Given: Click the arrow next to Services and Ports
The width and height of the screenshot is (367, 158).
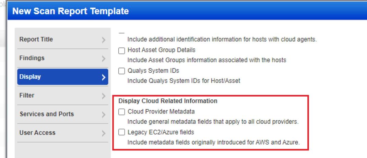Looking at the screenshot, I should (x=104, y=115).
